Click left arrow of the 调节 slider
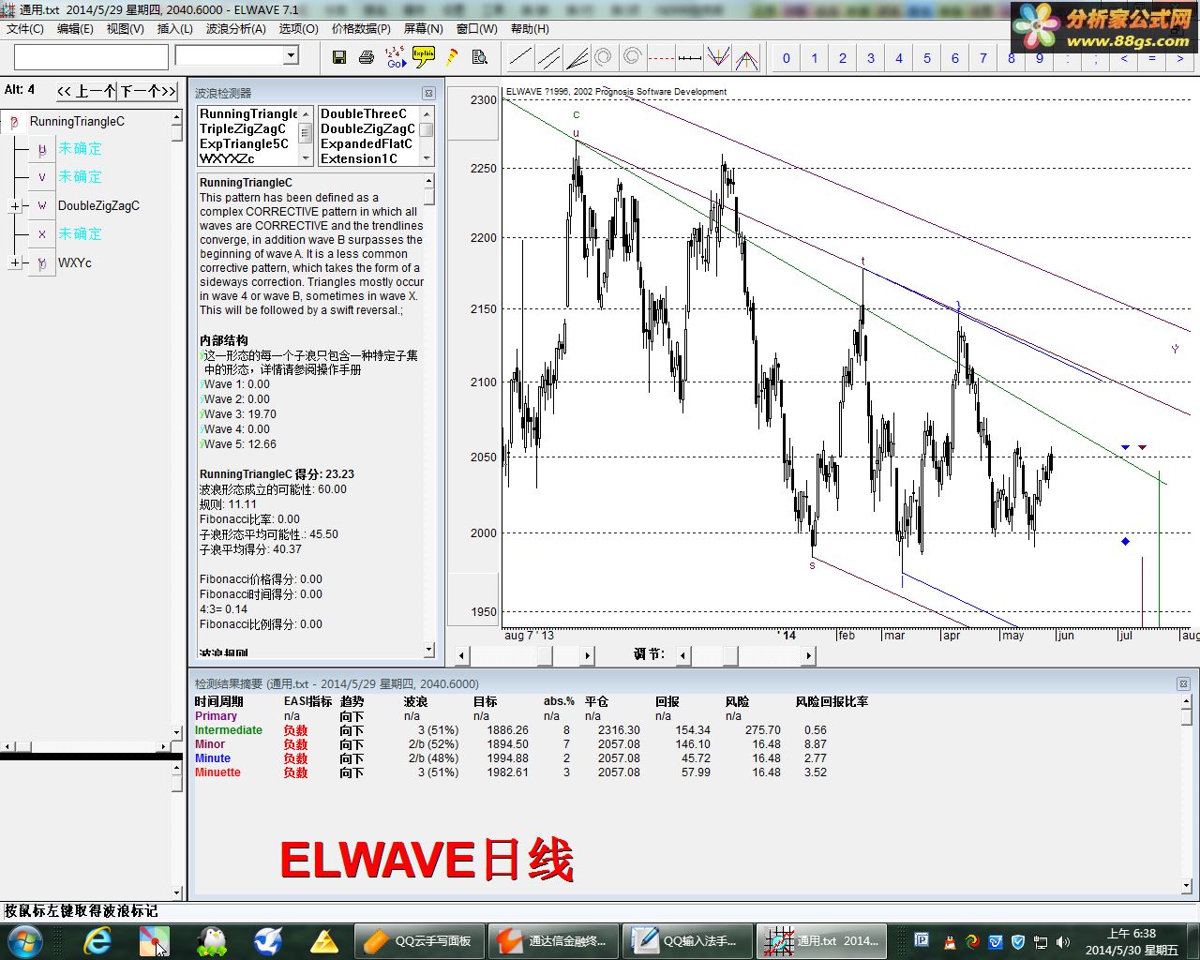The image size is (1200, 960). pyautogui.click(x=684, y=655)
